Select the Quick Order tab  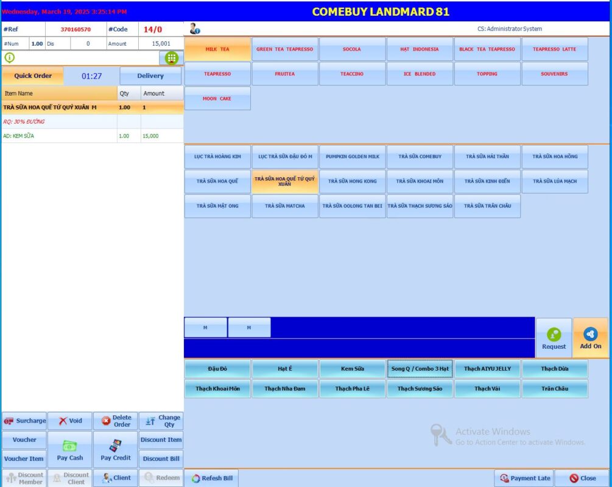coord(32,76)
